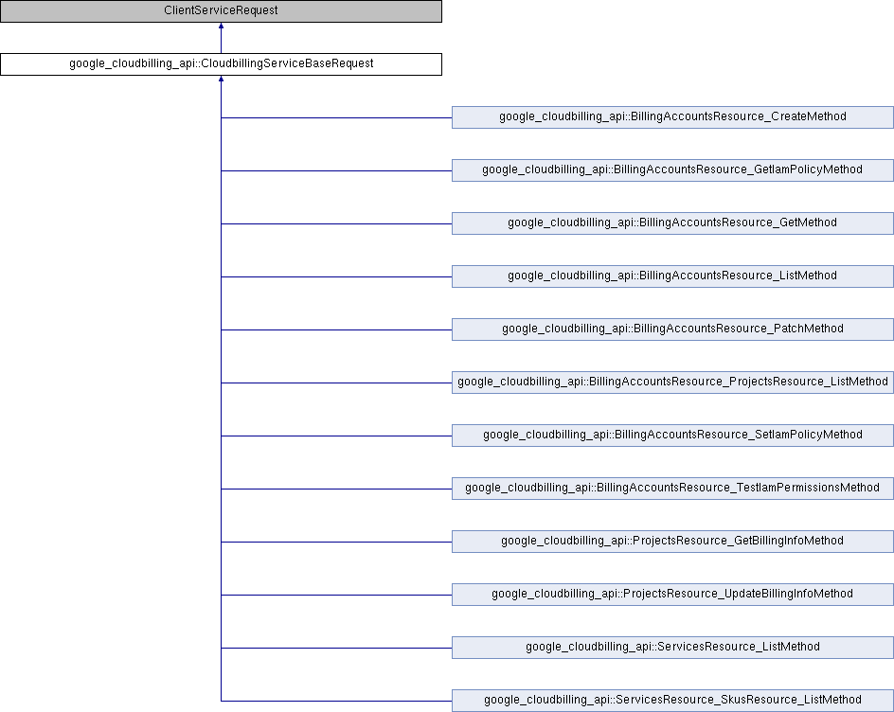Click the ClientServiceRequest base class node
The image size is (894, 712).
coord(221,11)
